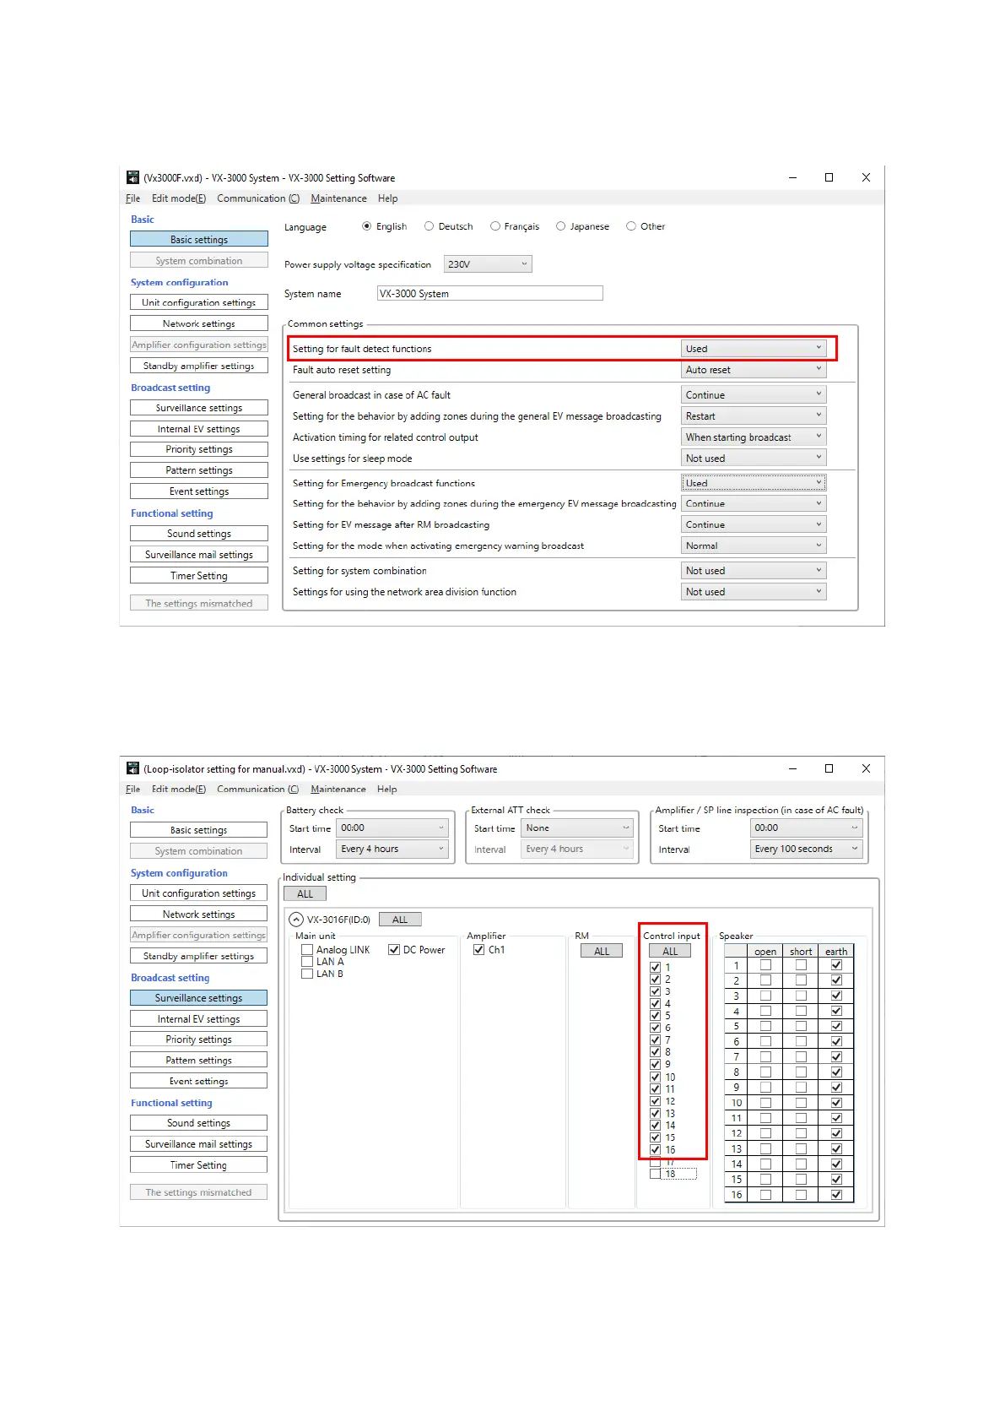Open the Battery check Interval dropdown
1005x1422 pixels.
(x=392, y=849)
